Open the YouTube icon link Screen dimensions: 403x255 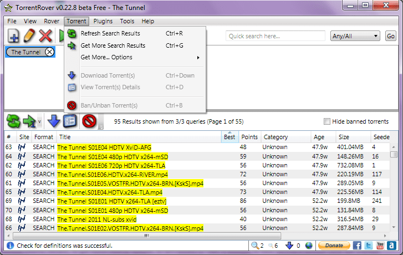pyautogui.click(x=380, y=246)
